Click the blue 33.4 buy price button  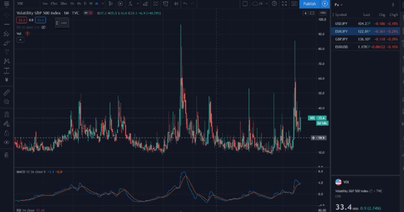coord(40,20)
